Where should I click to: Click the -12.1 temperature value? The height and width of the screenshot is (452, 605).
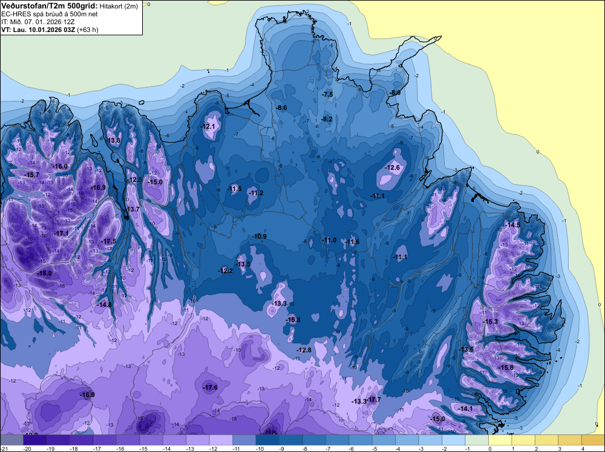(x=208, y=126)
